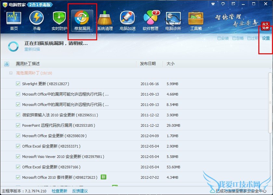Click the select-all icon beside 漏洞补丁描述
This screenshot has height=195, width=273.
pyautogui.click(x=6, y=64)
